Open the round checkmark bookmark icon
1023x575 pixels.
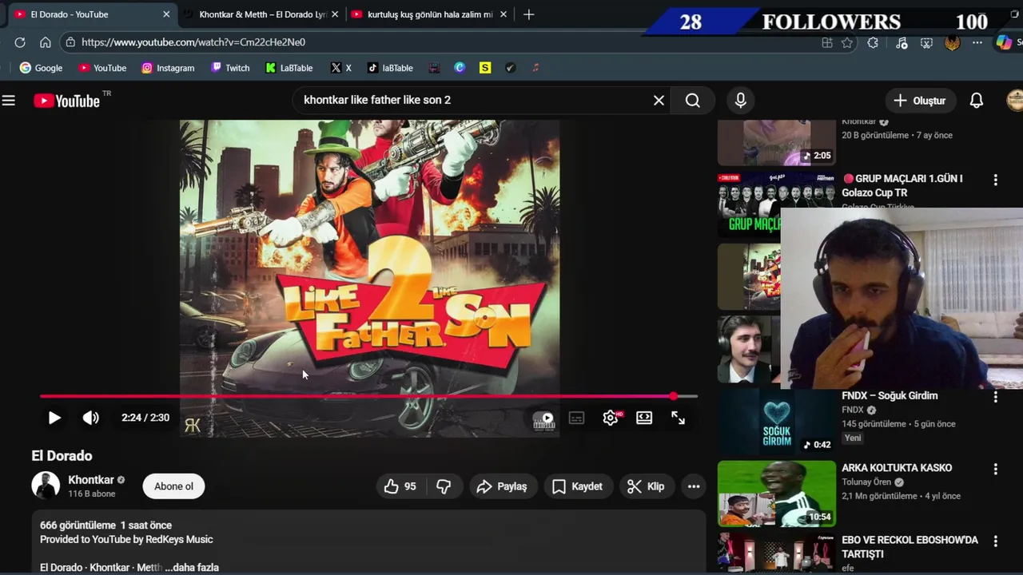(511, 68)
